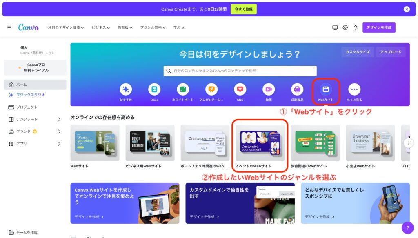Open the desktop app download icon
Screen dimensions: 418x238
click(335, 27)
